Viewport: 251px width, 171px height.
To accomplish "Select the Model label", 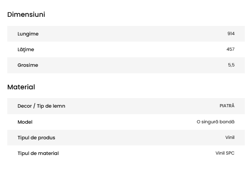I will pos(25,122).
